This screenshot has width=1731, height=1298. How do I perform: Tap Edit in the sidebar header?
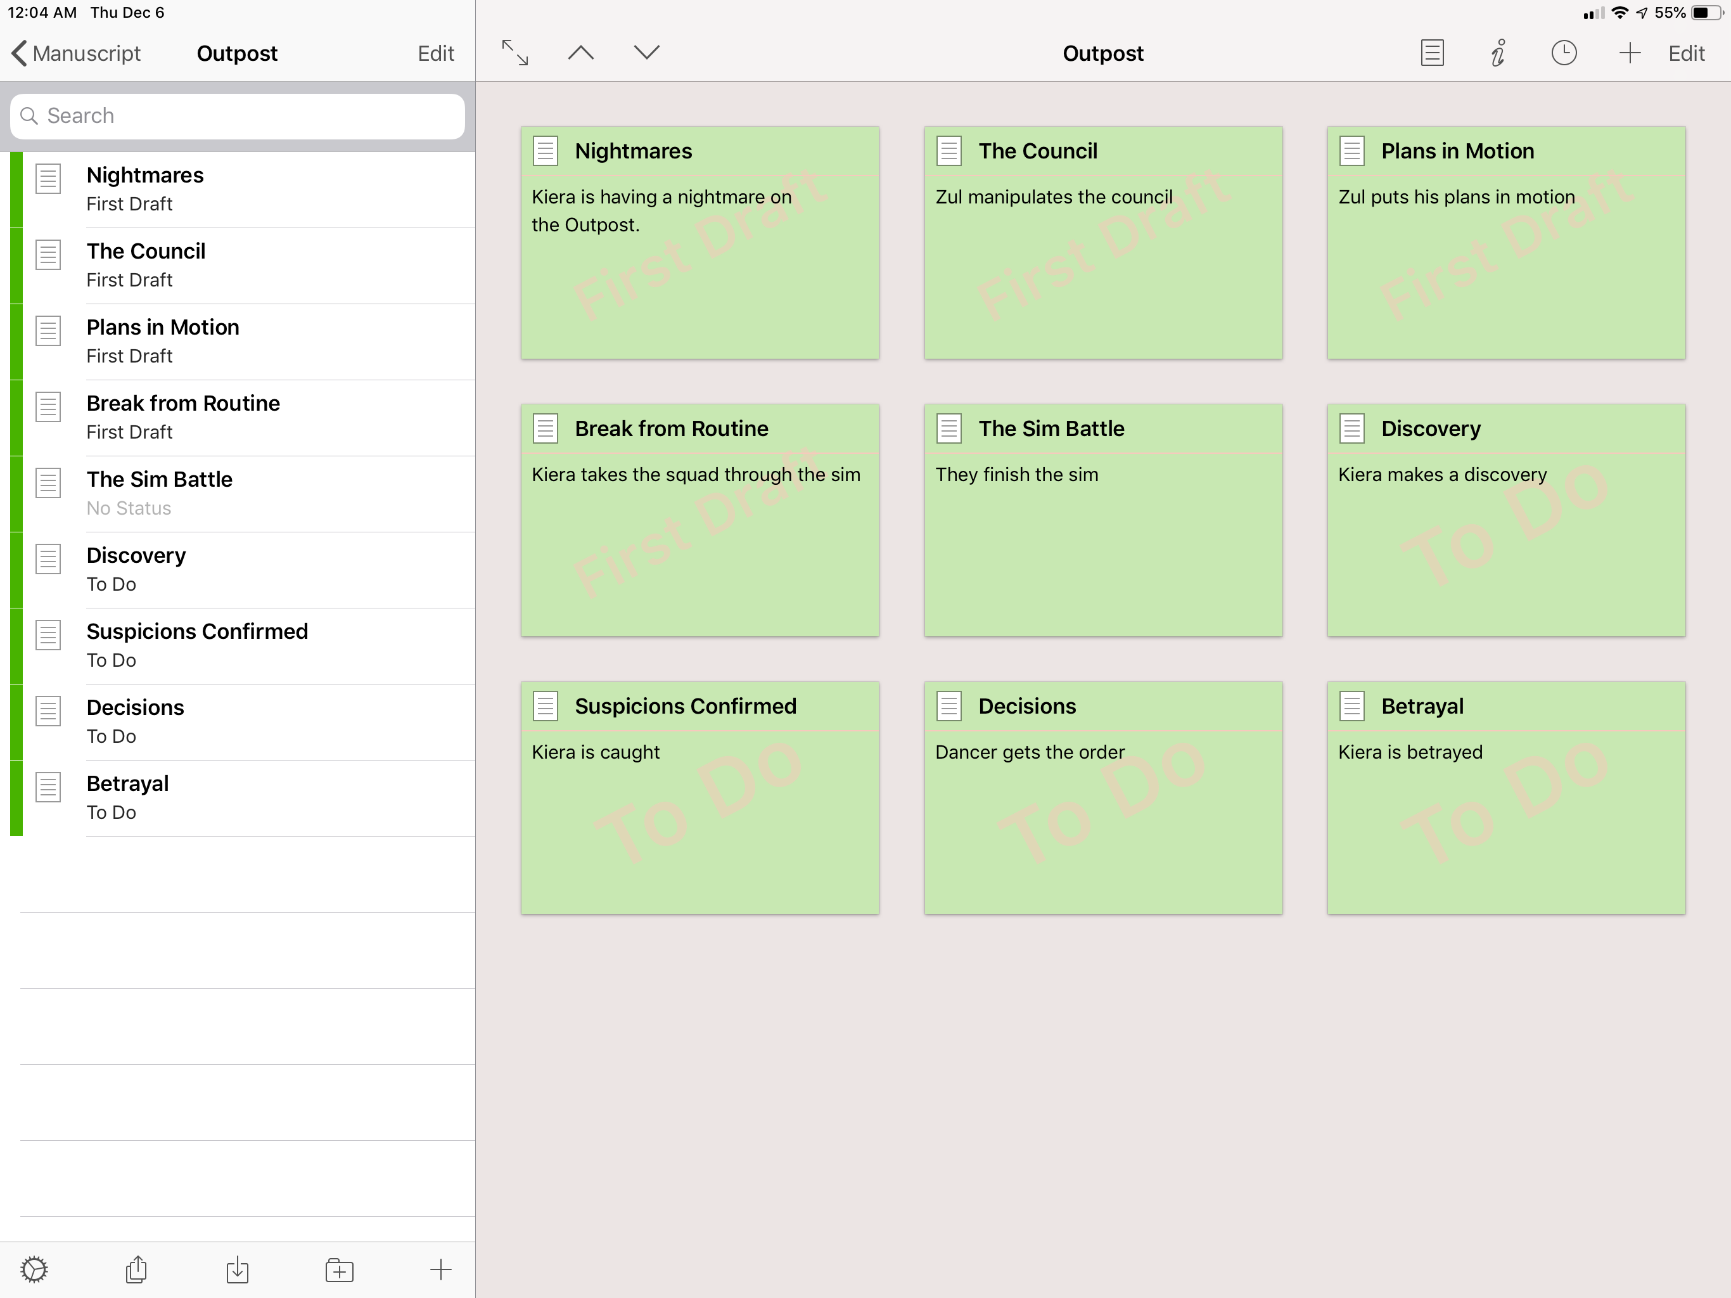(436, 53)
